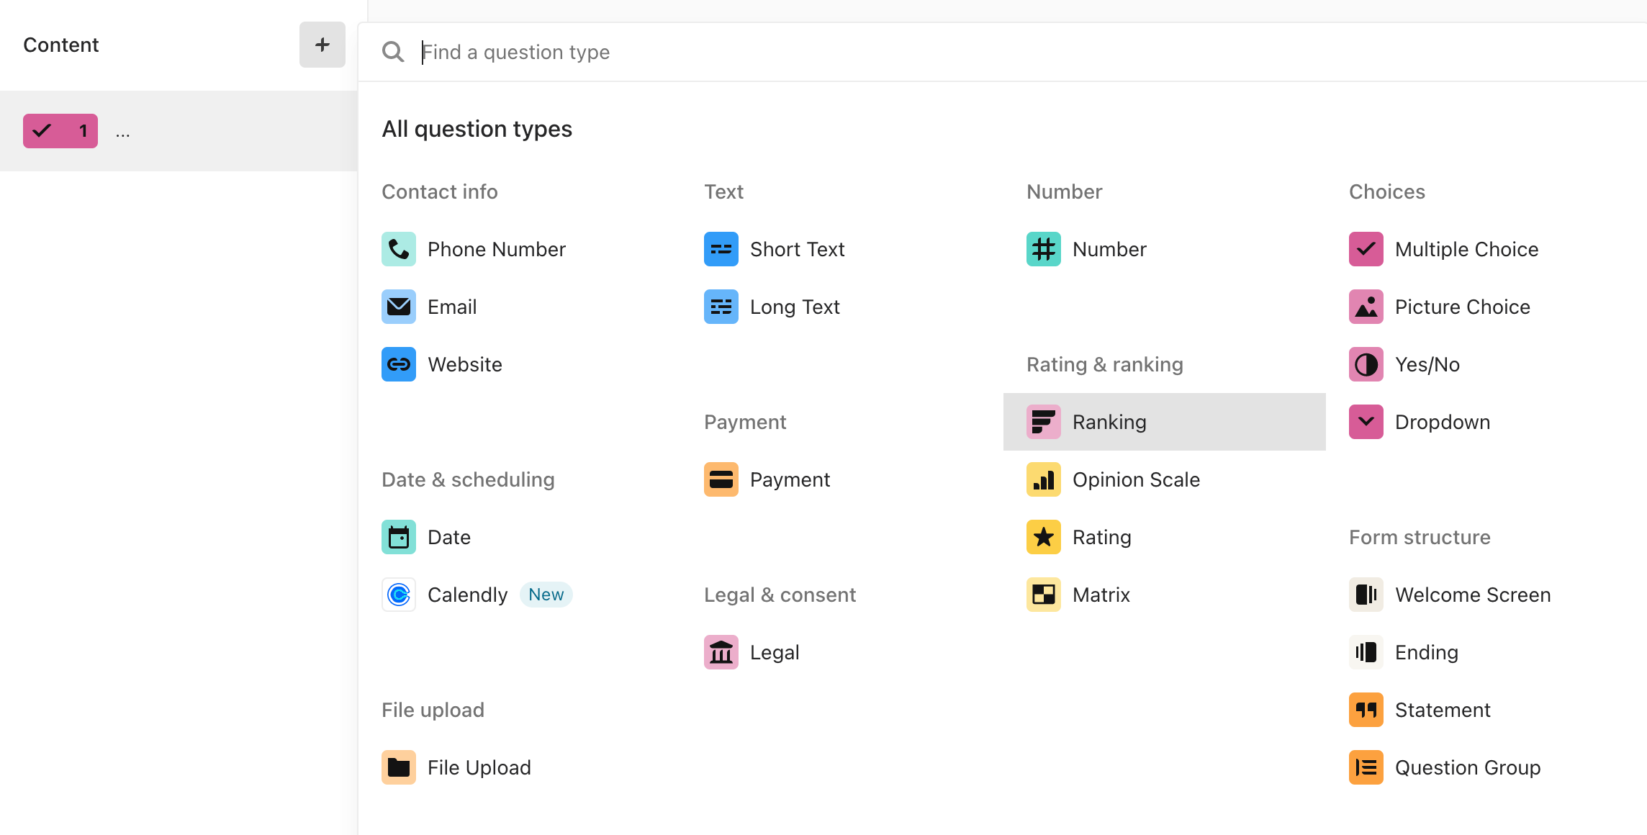Click the Multiple Choice checkmark icon
This screenshot has width=1647, height=835.
click(x=1366, y=249)
